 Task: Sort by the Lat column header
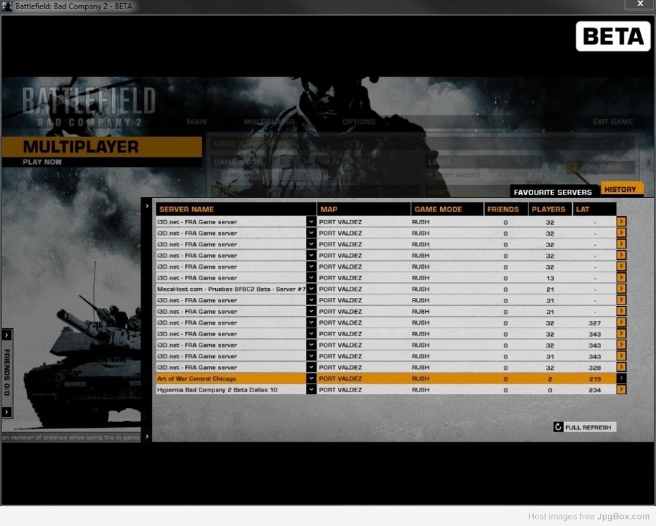tap(594, 209)
